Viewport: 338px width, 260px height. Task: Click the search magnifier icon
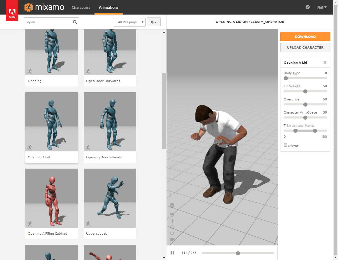click(x=75, y=22)
